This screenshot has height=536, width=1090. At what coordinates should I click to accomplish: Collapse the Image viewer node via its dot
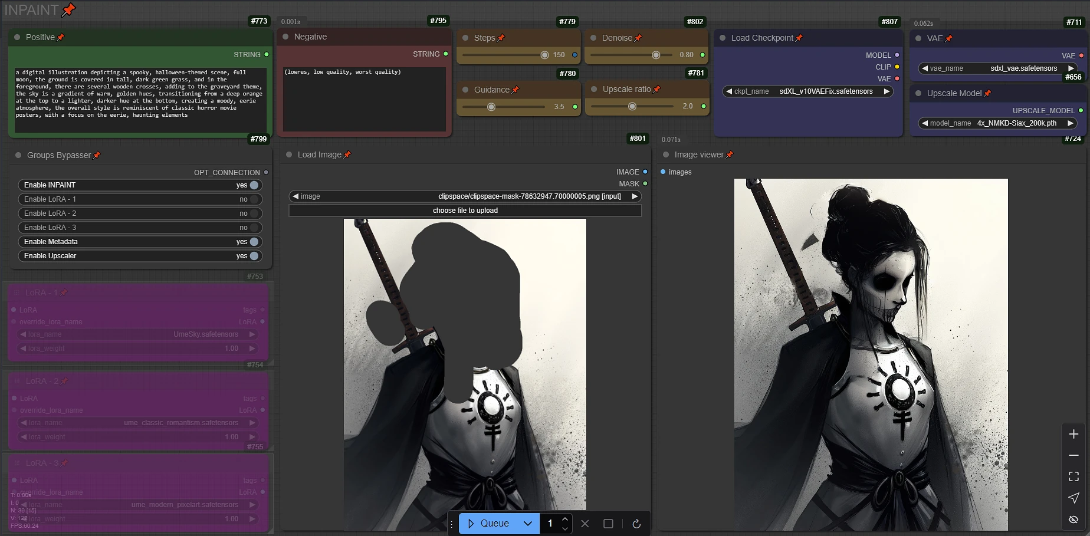(666, 155)
